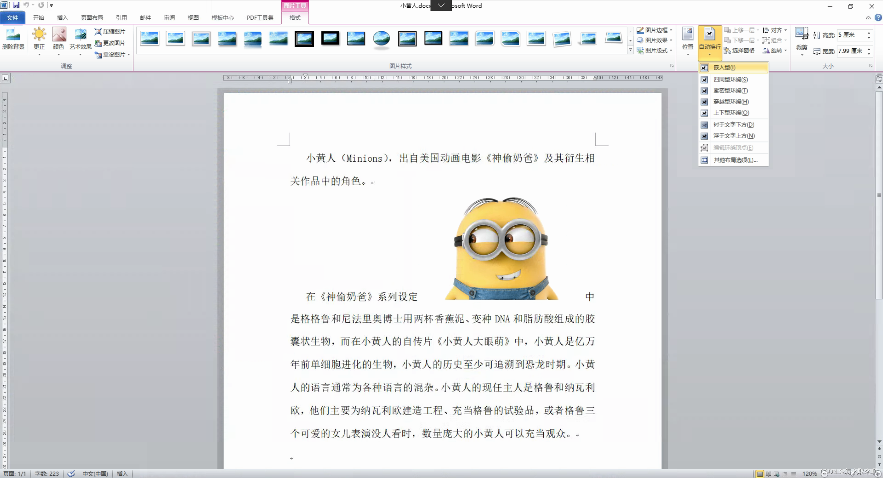Image resolution: width=883 pixels, height=478 pixels.
Task: Select Top and Bottom (上下型环绕) wrapping
Action: (731, 113)
